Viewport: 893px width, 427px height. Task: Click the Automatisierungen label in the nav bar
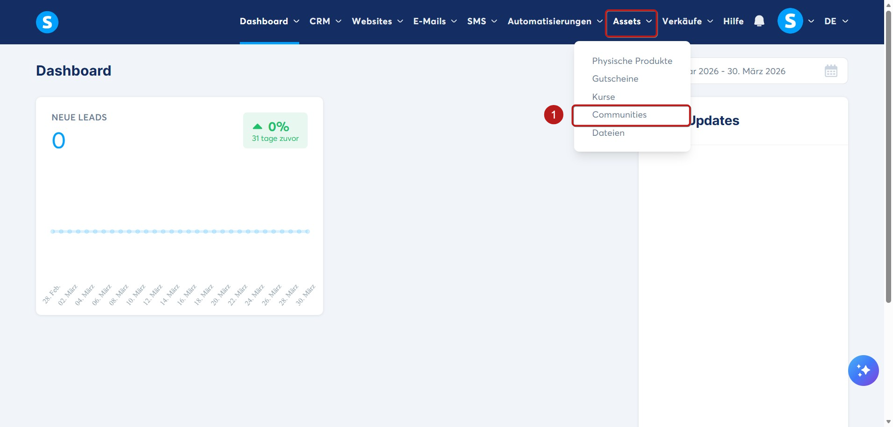pyautogui.click(x=549, y=21)
